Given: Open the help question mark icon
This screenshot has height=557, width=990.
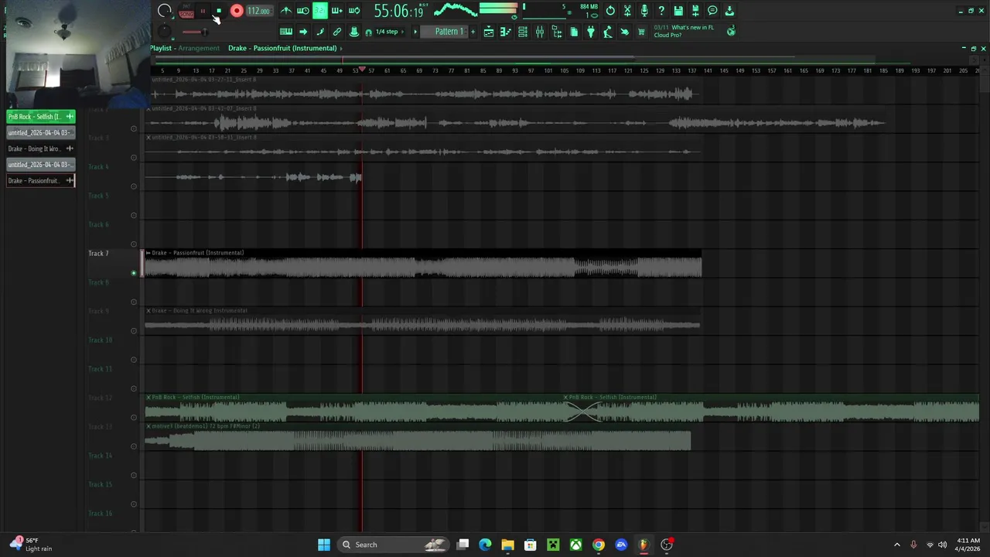Looking at the screenshot, I should pos(661,11).
